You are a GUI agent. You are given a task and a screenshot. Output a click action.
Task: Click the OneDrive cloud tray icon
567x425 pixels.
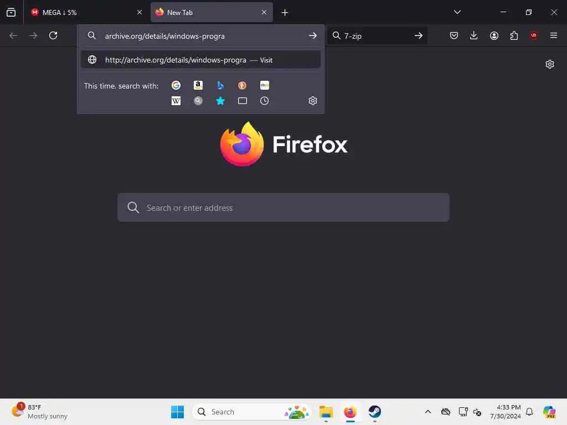tap(446, 412)
